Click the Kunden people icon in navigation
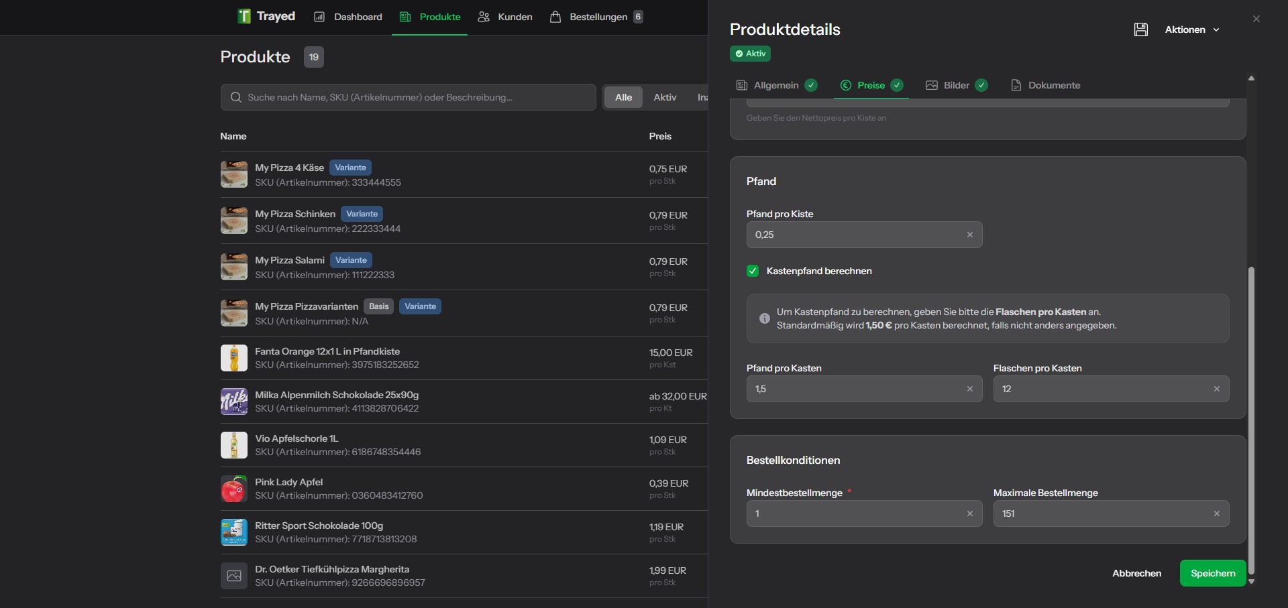 coord(483,17)
